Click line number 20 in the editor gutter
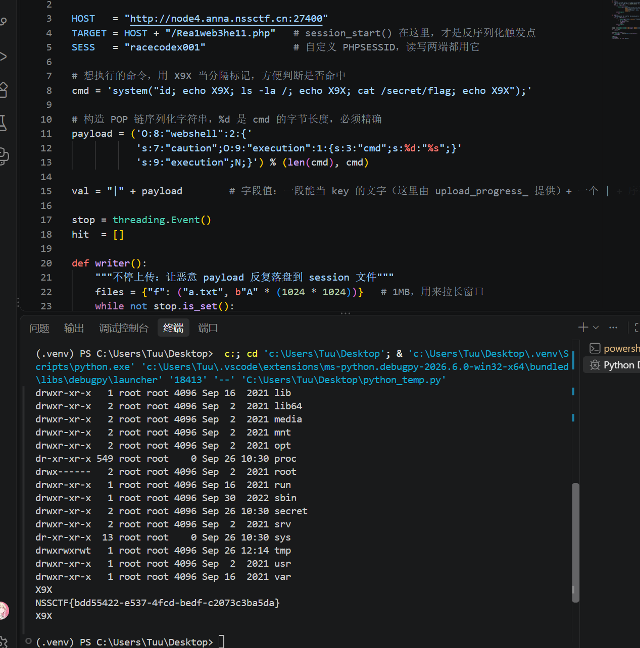This screenshot has width=640, height=648. 46,263
